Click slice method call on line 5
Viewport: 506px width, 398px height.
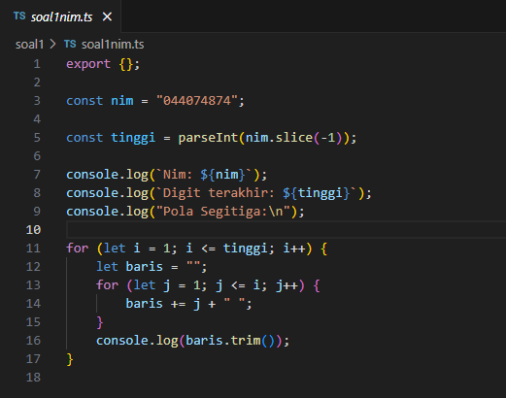coord(294,138)
